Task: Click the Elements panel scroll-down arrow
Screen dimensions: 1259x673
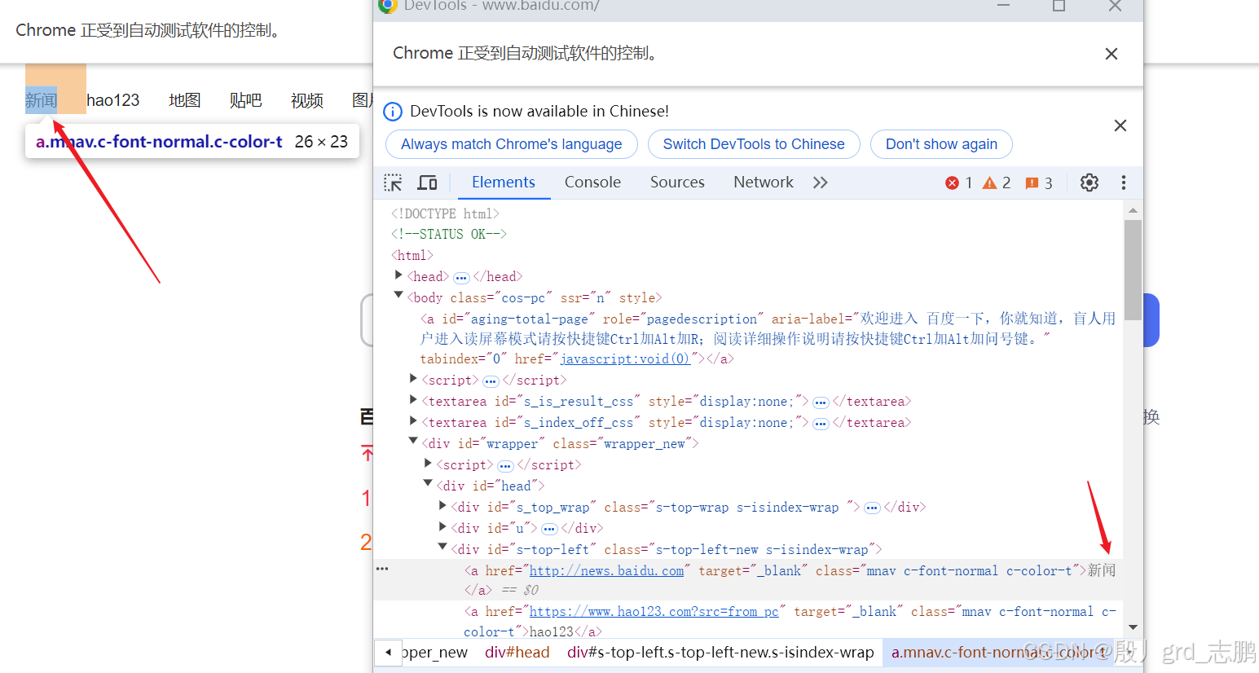Action: pyautogui.click(x=1133, y=627)
